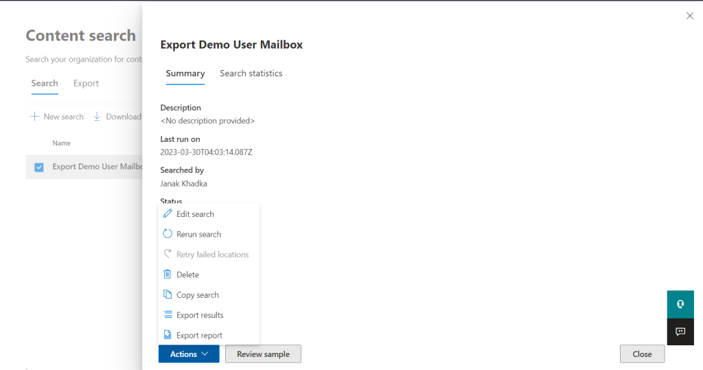
Task: Click the Retry failed locations arrow icon
Action: click(x=168, y=254)
